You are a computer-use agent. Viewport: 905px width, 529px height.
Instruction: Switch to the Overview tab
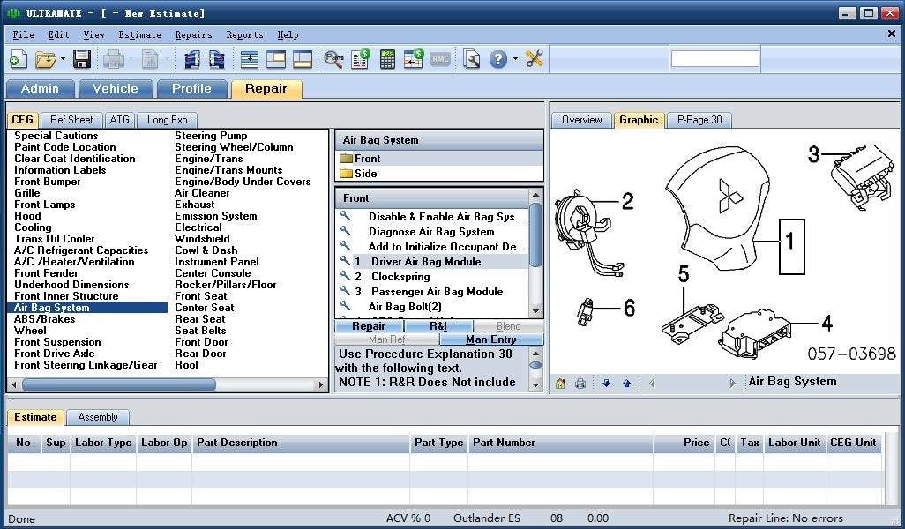(x=582, y=120)
